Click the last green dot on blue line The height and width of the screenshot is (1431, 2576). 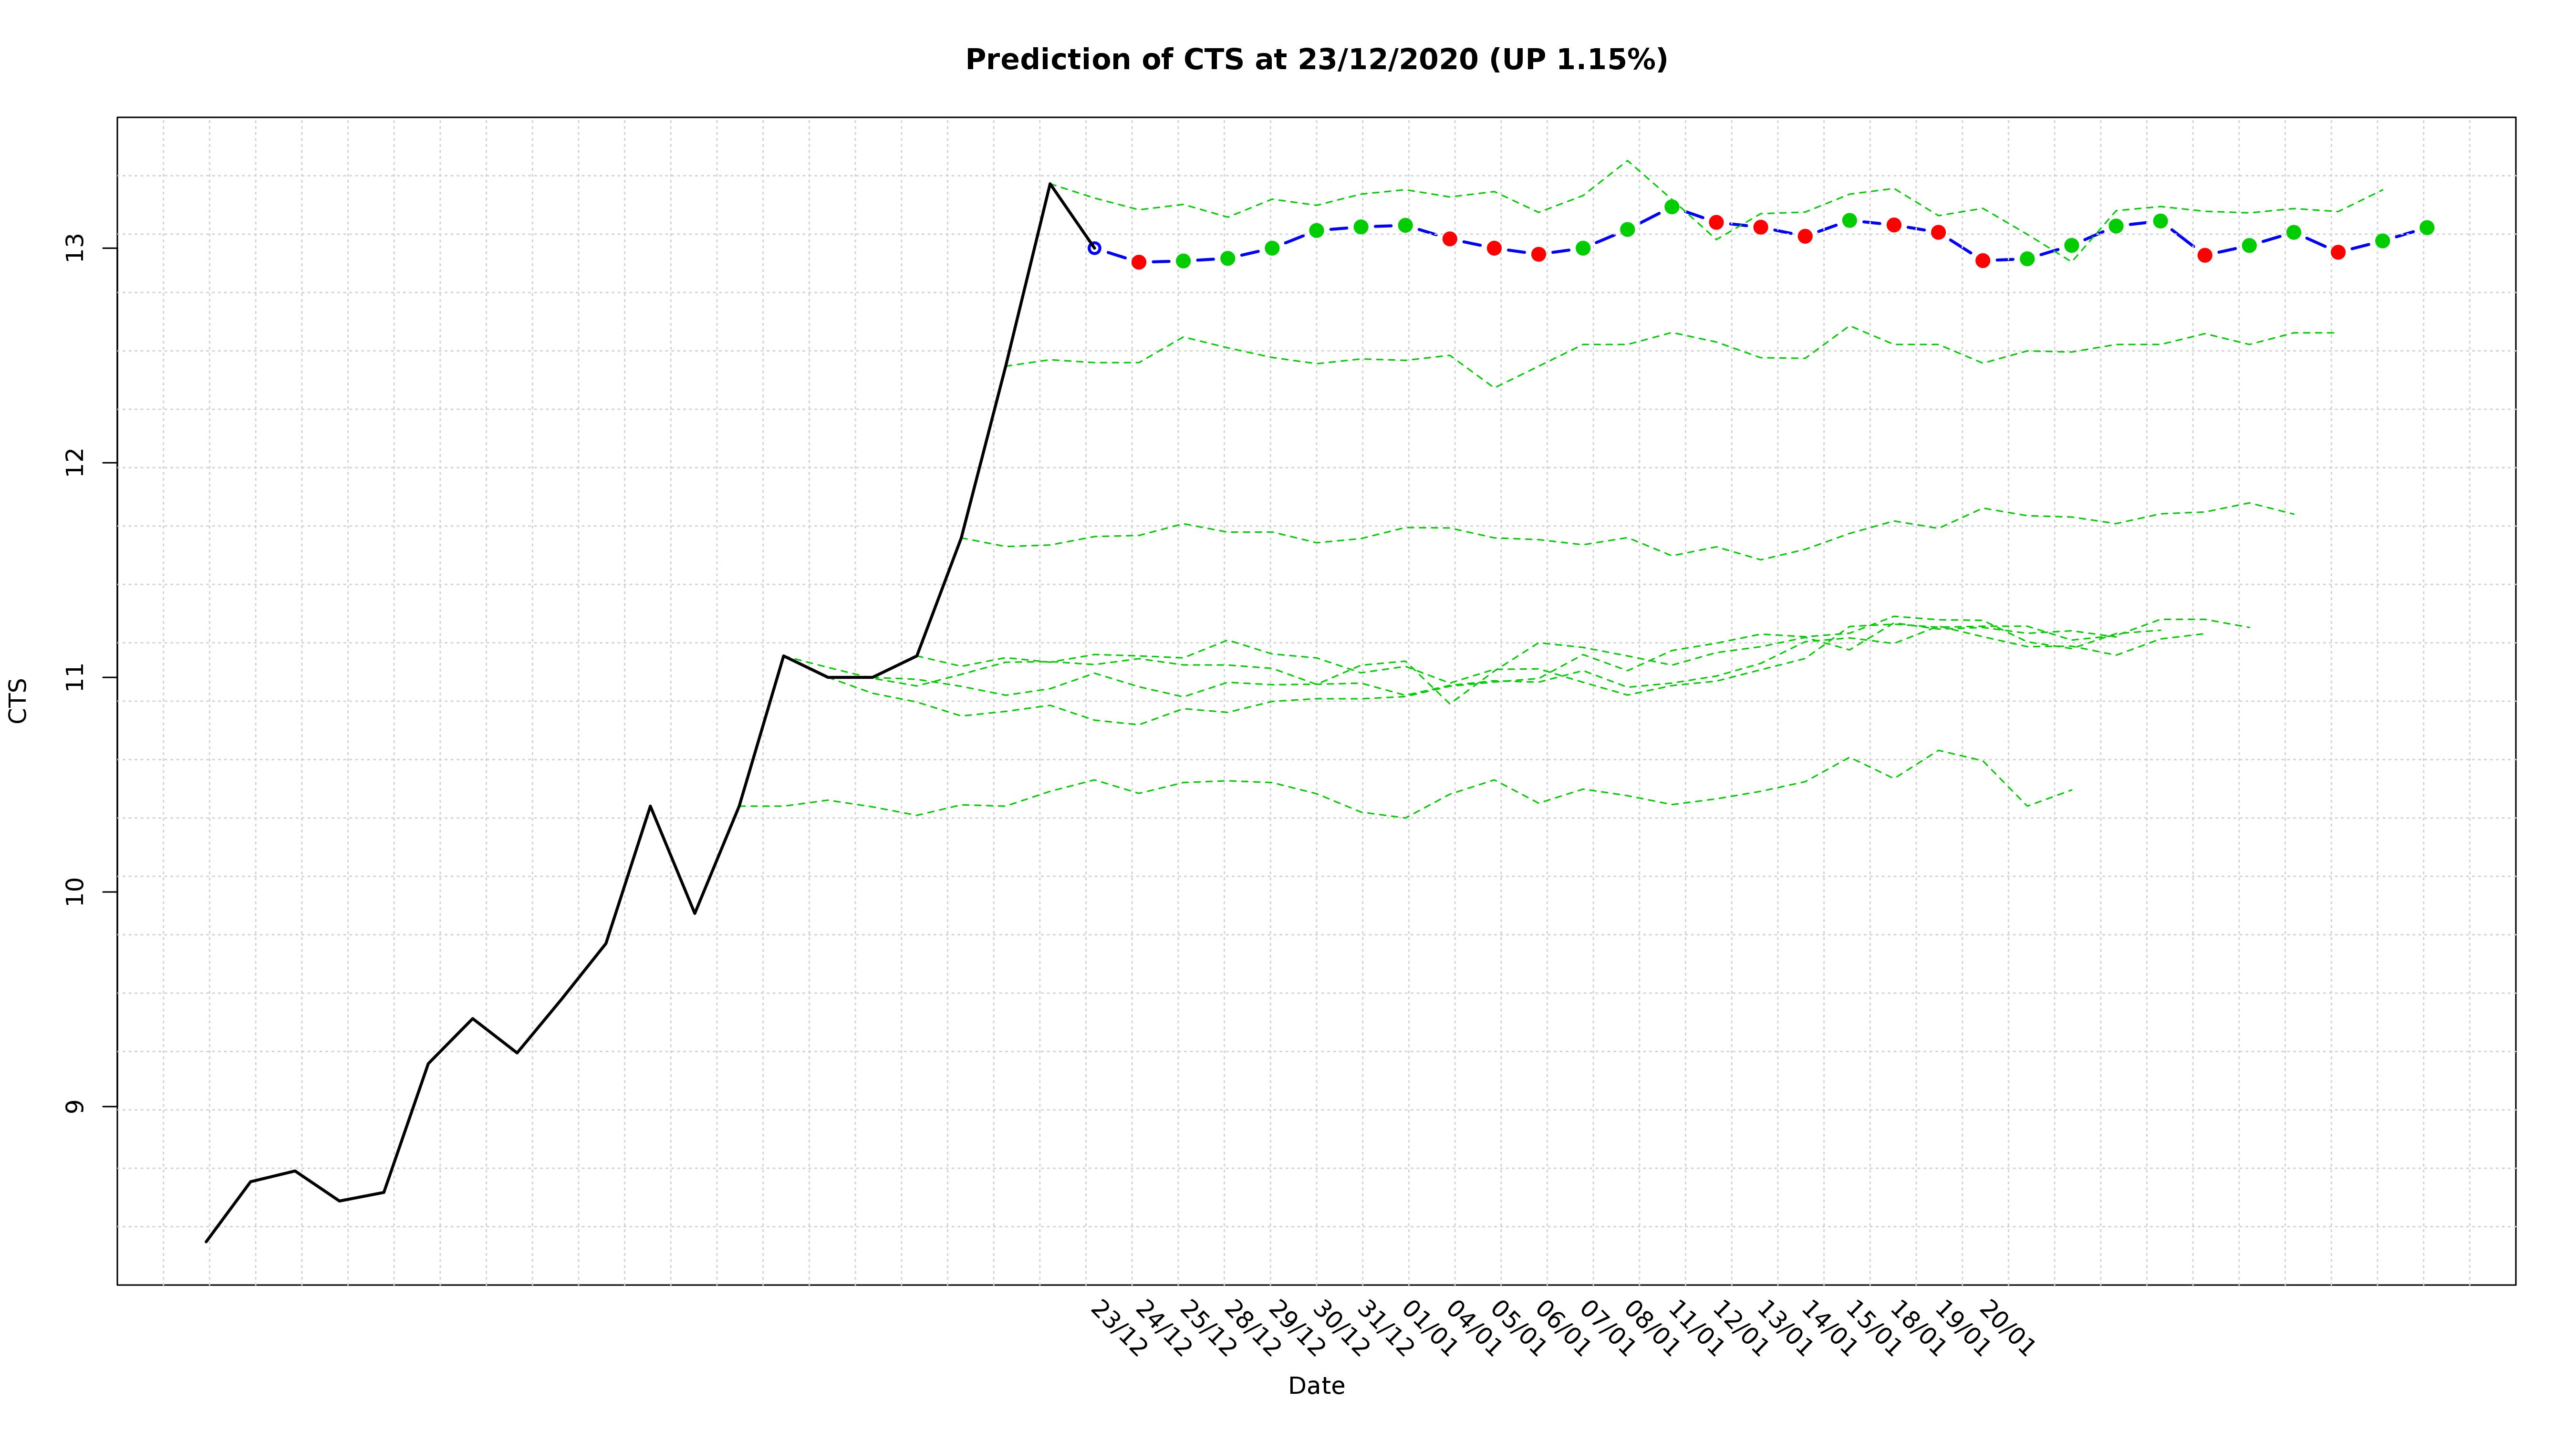(x=2426, y=228)
